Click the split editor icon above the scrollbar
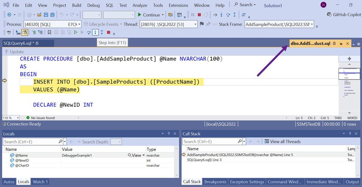362x187 pixels. coord(349,59)
